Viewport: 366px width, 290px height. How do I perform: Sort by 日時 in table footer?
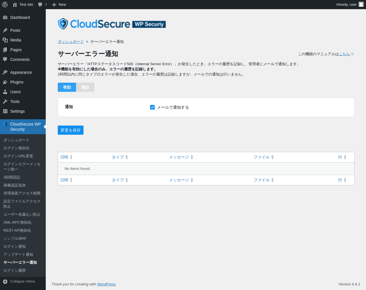click(x=66, y=180)
